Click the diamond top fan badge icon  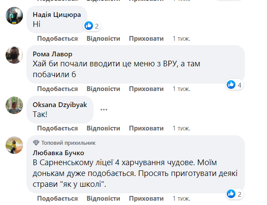click(x=36, y=143)
